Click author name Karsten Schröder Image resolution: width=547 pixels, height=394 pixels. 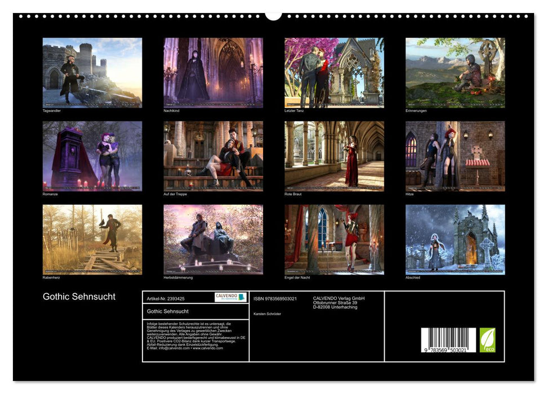coord(267,314)
